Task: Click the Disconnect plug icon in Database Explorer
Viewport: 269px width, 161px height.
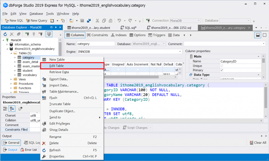Action: pyautogui.click(x=40, y=34)
